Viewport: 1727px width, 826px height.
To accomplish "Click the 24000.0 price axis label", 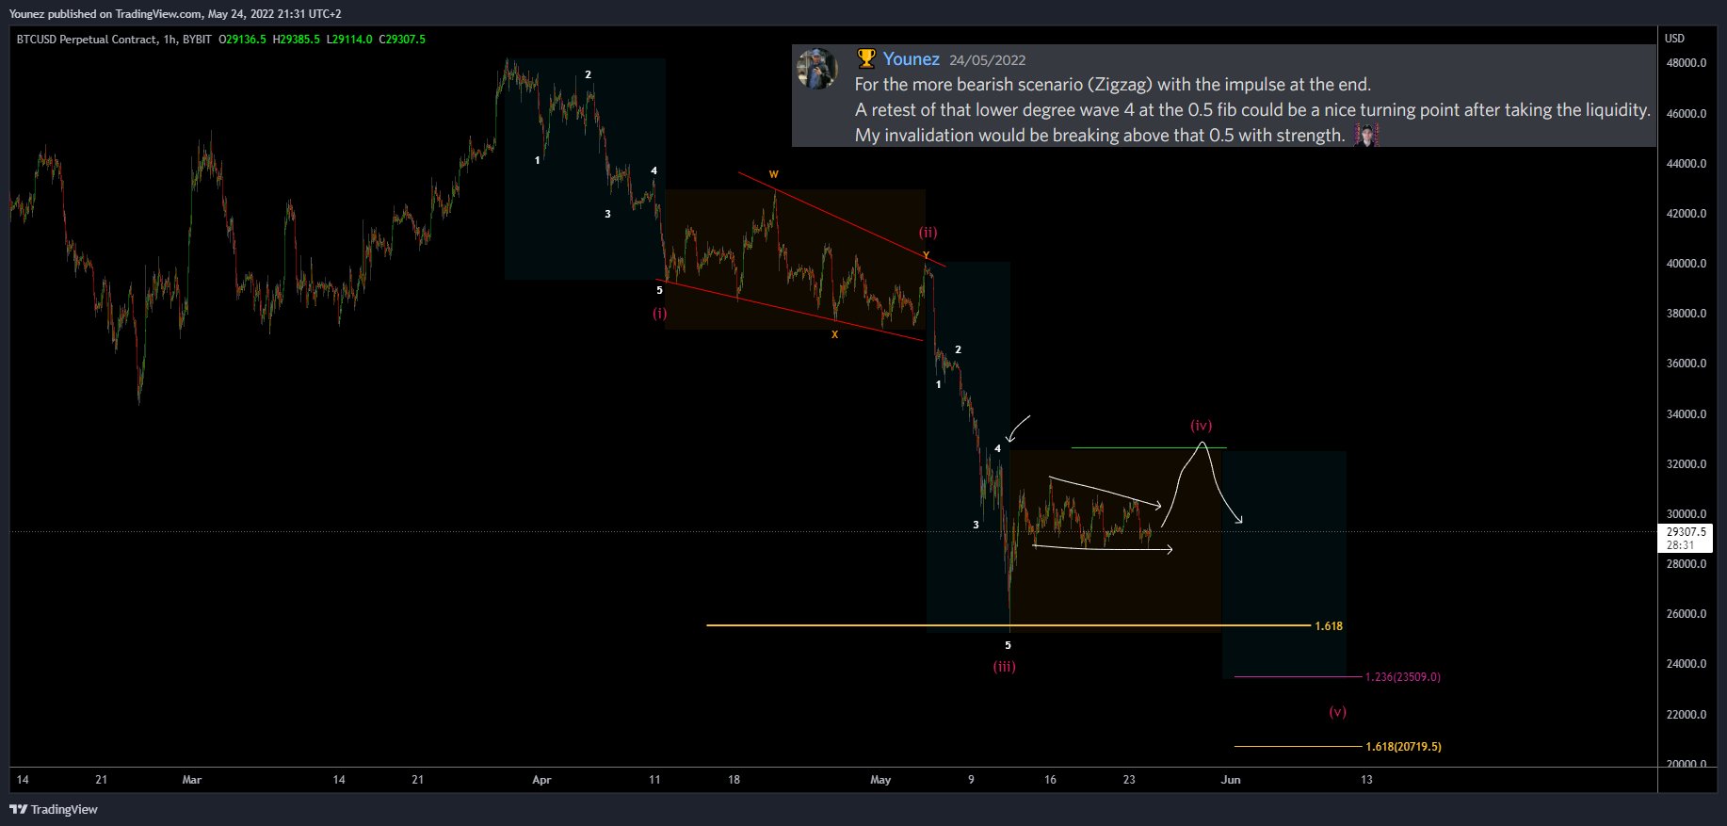I will (1686, 664).
